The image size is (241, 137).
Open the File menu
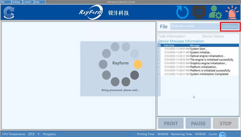(x=3, y=2)
